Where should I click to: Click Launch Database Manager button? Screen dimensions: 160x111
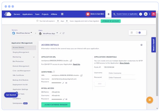point(56,105)
